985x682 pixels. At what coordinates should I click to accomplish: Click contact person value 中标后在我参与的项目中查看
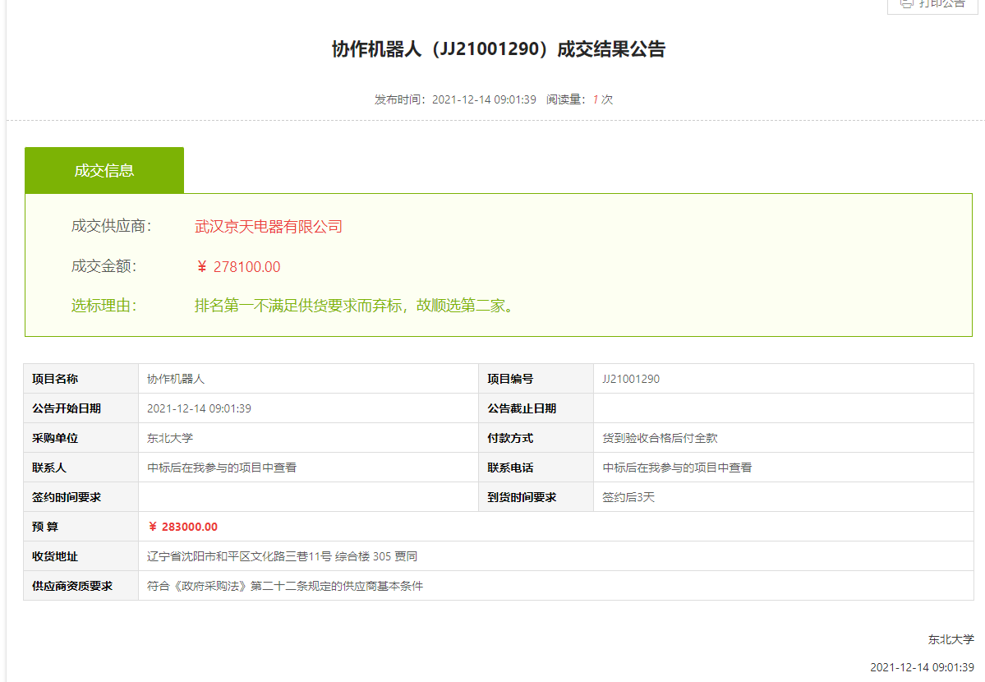coord(222,468)
